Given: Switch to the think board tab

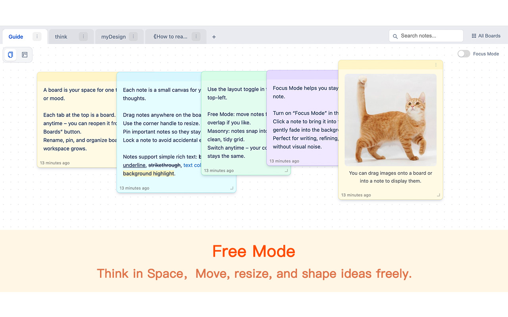Looking at the screenshot, I should pos(61,37).
